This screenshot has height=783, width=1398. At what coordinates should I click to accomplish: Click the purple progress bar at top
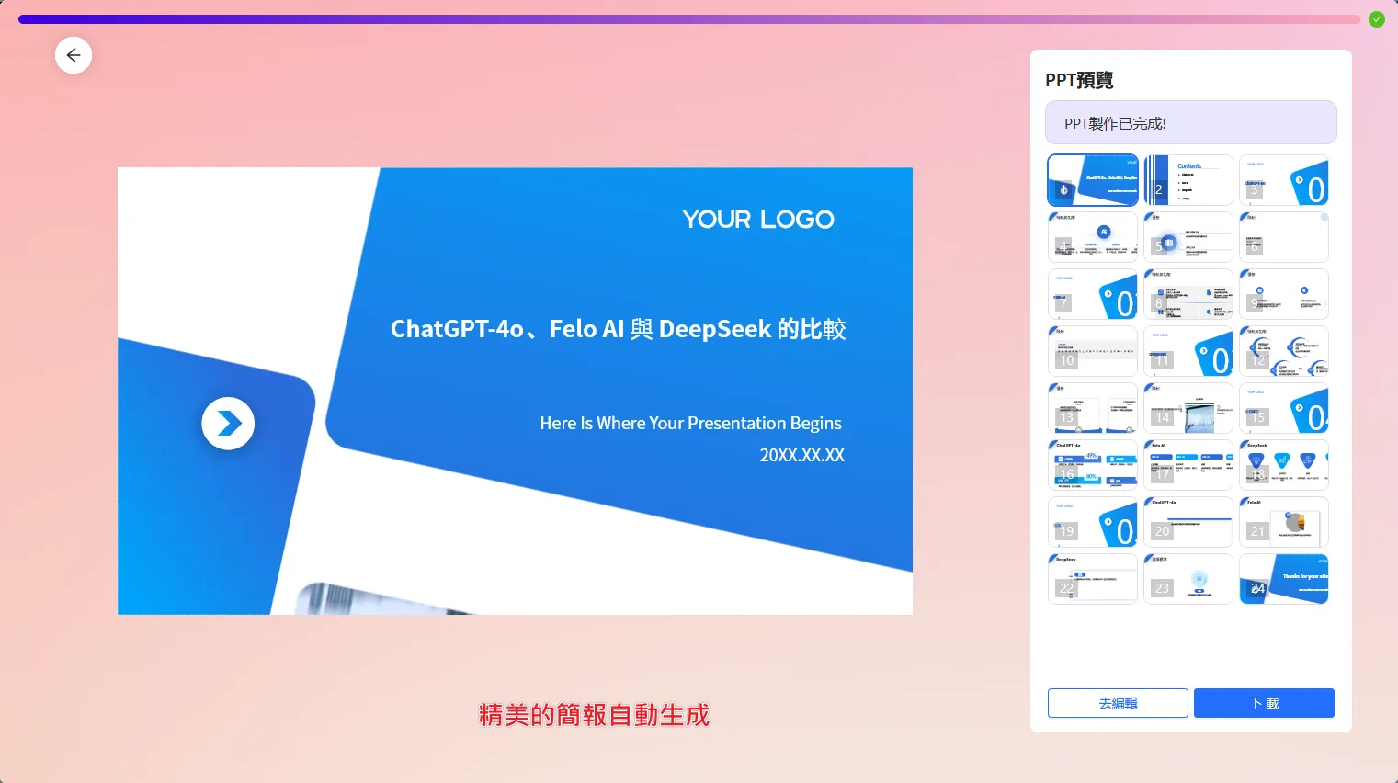click(689, 19)
